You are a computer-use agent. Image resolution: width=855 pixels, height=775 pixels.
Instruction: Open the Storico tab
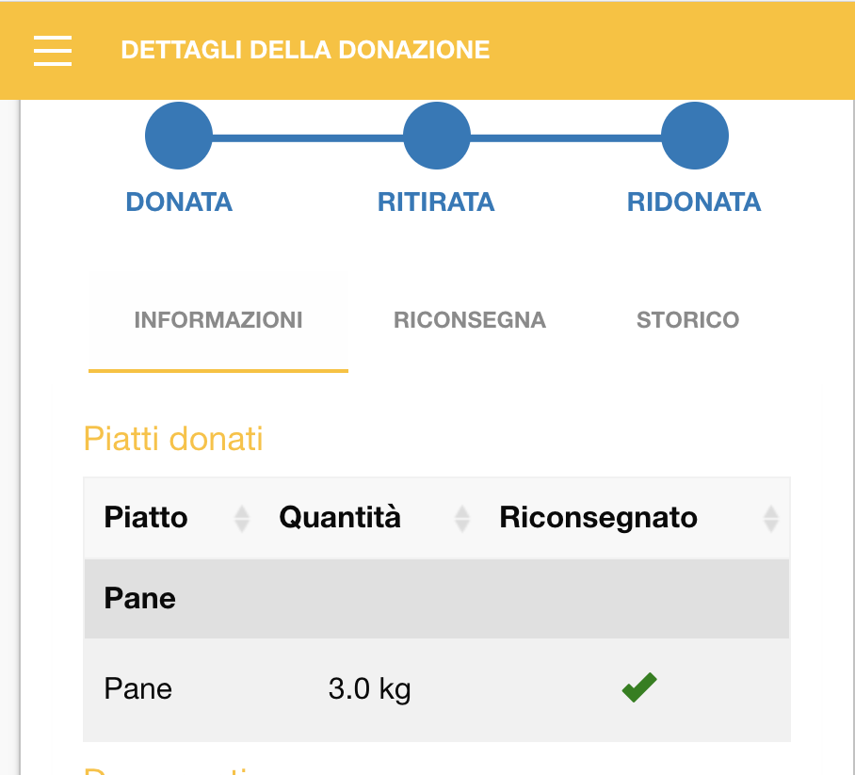pos(687,320)
